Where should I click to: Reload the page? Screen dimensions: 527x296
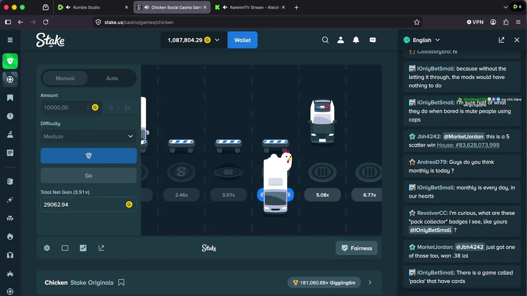(x=46, y=22)
